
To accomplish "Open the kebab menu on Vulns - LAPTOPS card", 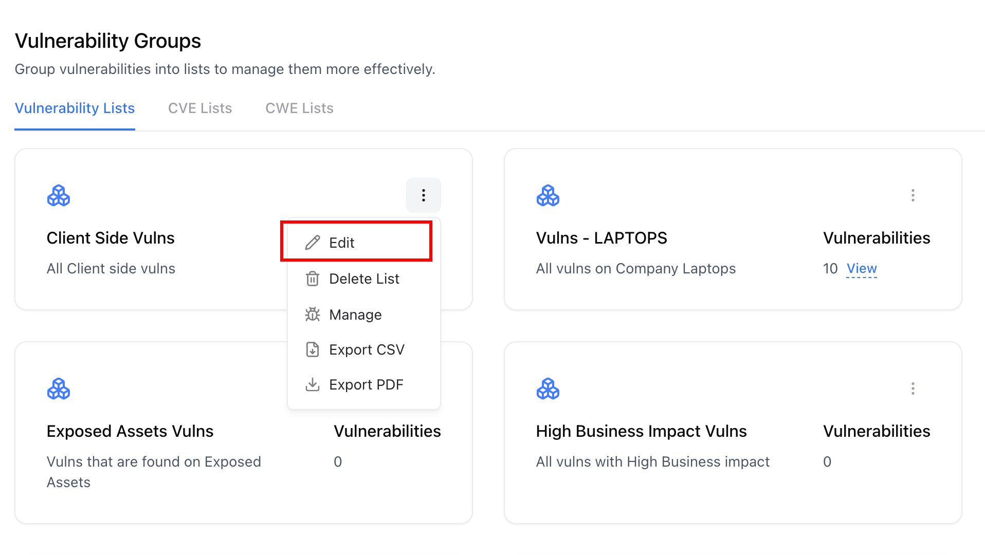I will click(x=913, y=195).
